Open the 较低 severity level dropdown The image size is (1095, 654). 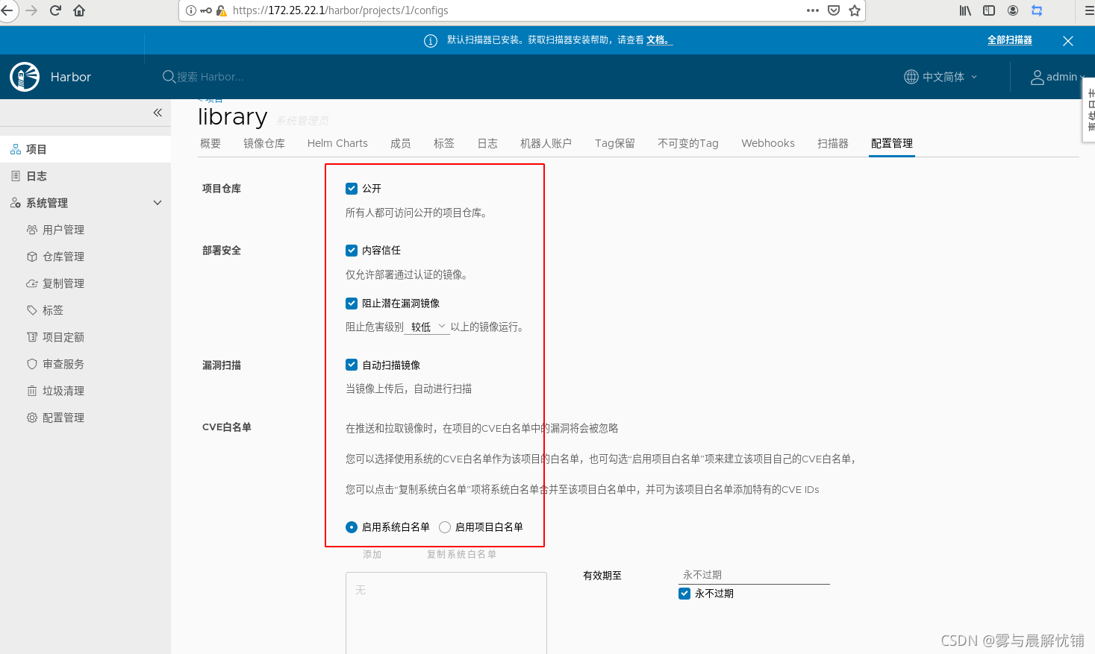428,327
